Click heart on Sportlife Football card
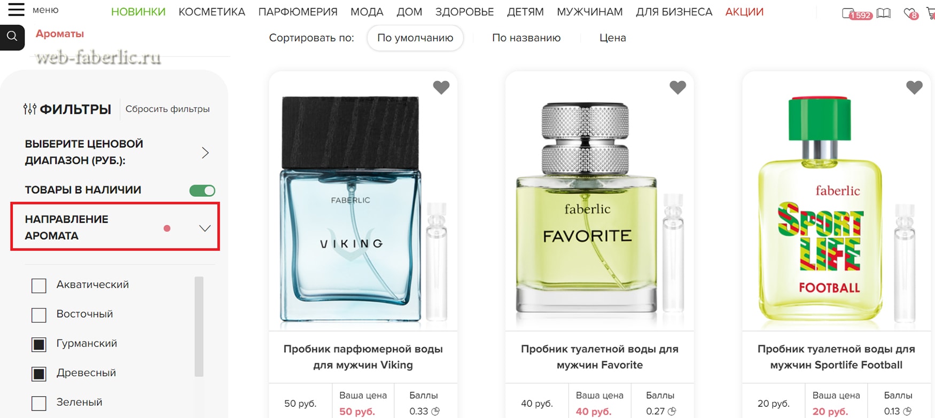Image resolution: width=935 pixels, height=418 pixels. (914, 87)
